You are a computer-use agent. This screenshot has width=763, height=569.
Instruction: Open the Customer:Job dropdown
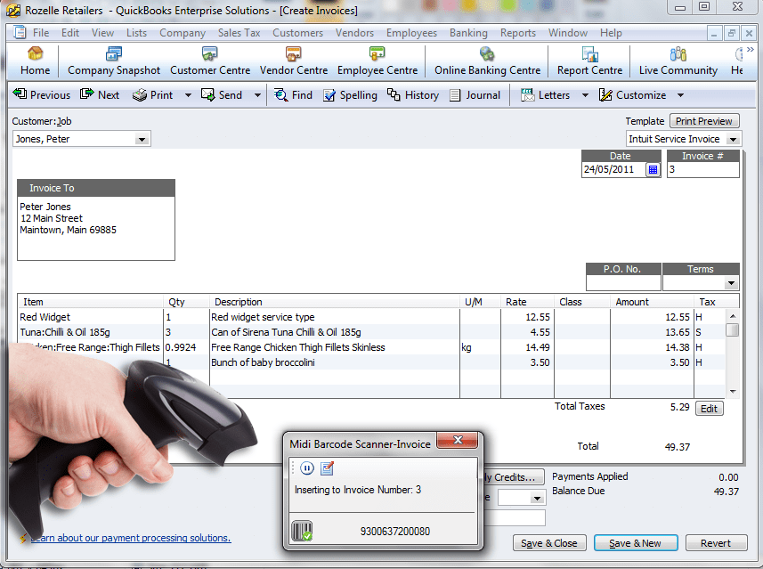[x=142, y=139]
